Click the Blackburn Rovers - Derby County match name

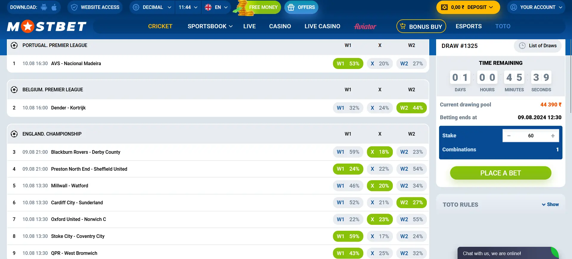coord(86,152)
